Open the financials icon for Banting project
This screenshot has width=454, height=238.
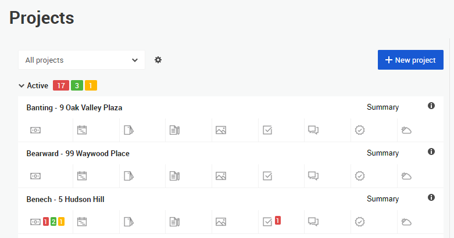(35, 130)
